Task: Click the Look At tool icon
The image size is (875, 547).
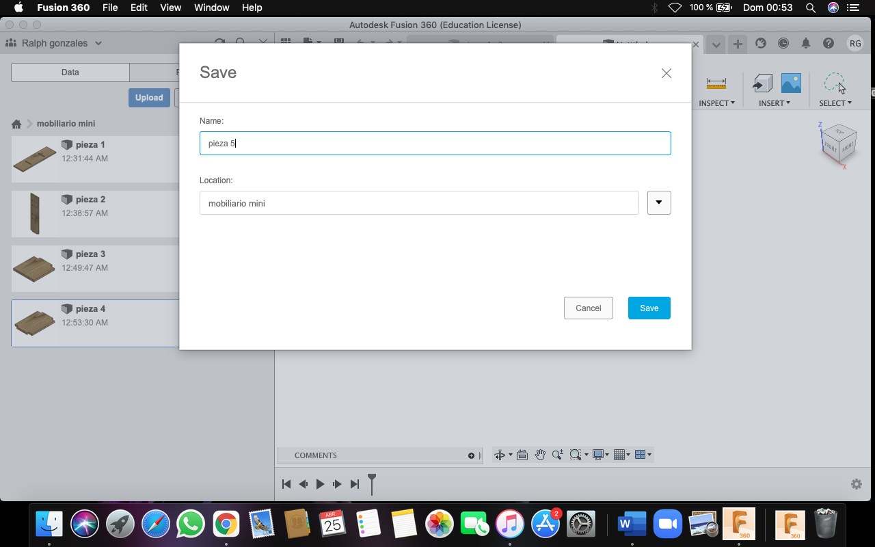Action: pyautogui.click(x=522, y=455)
